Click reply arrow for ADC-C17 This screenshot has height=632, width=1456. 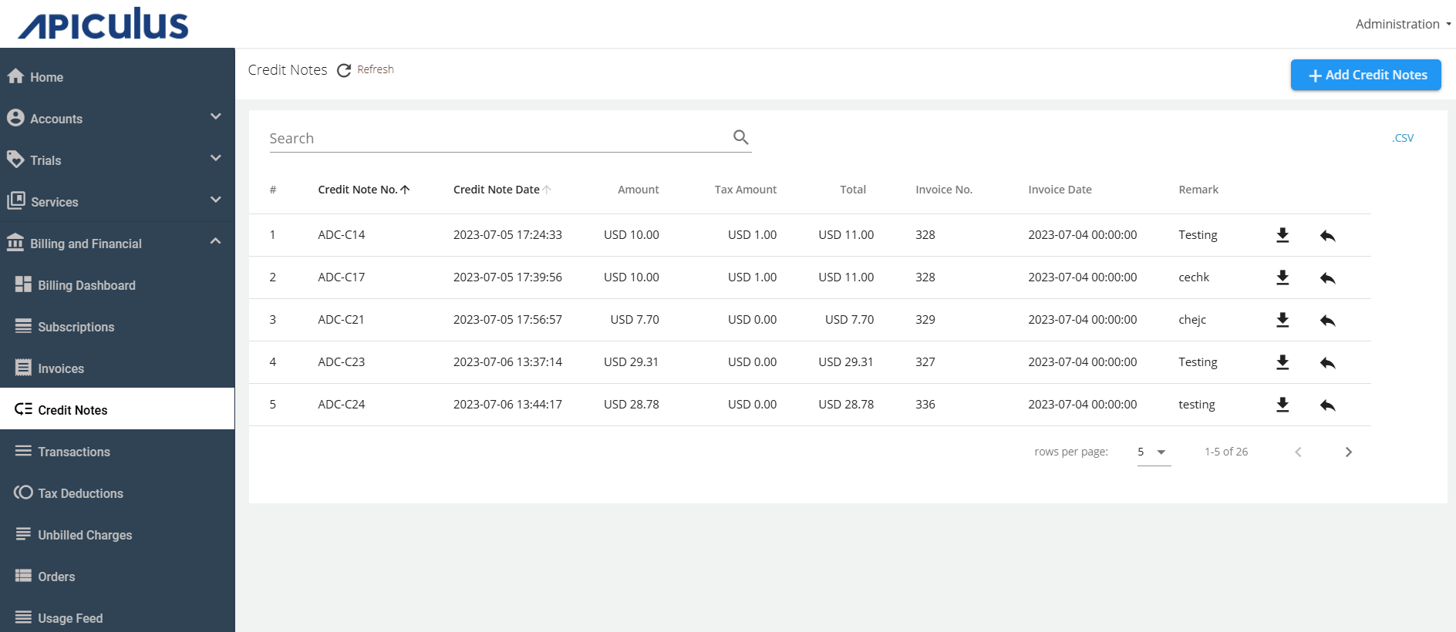point(1327,278)
